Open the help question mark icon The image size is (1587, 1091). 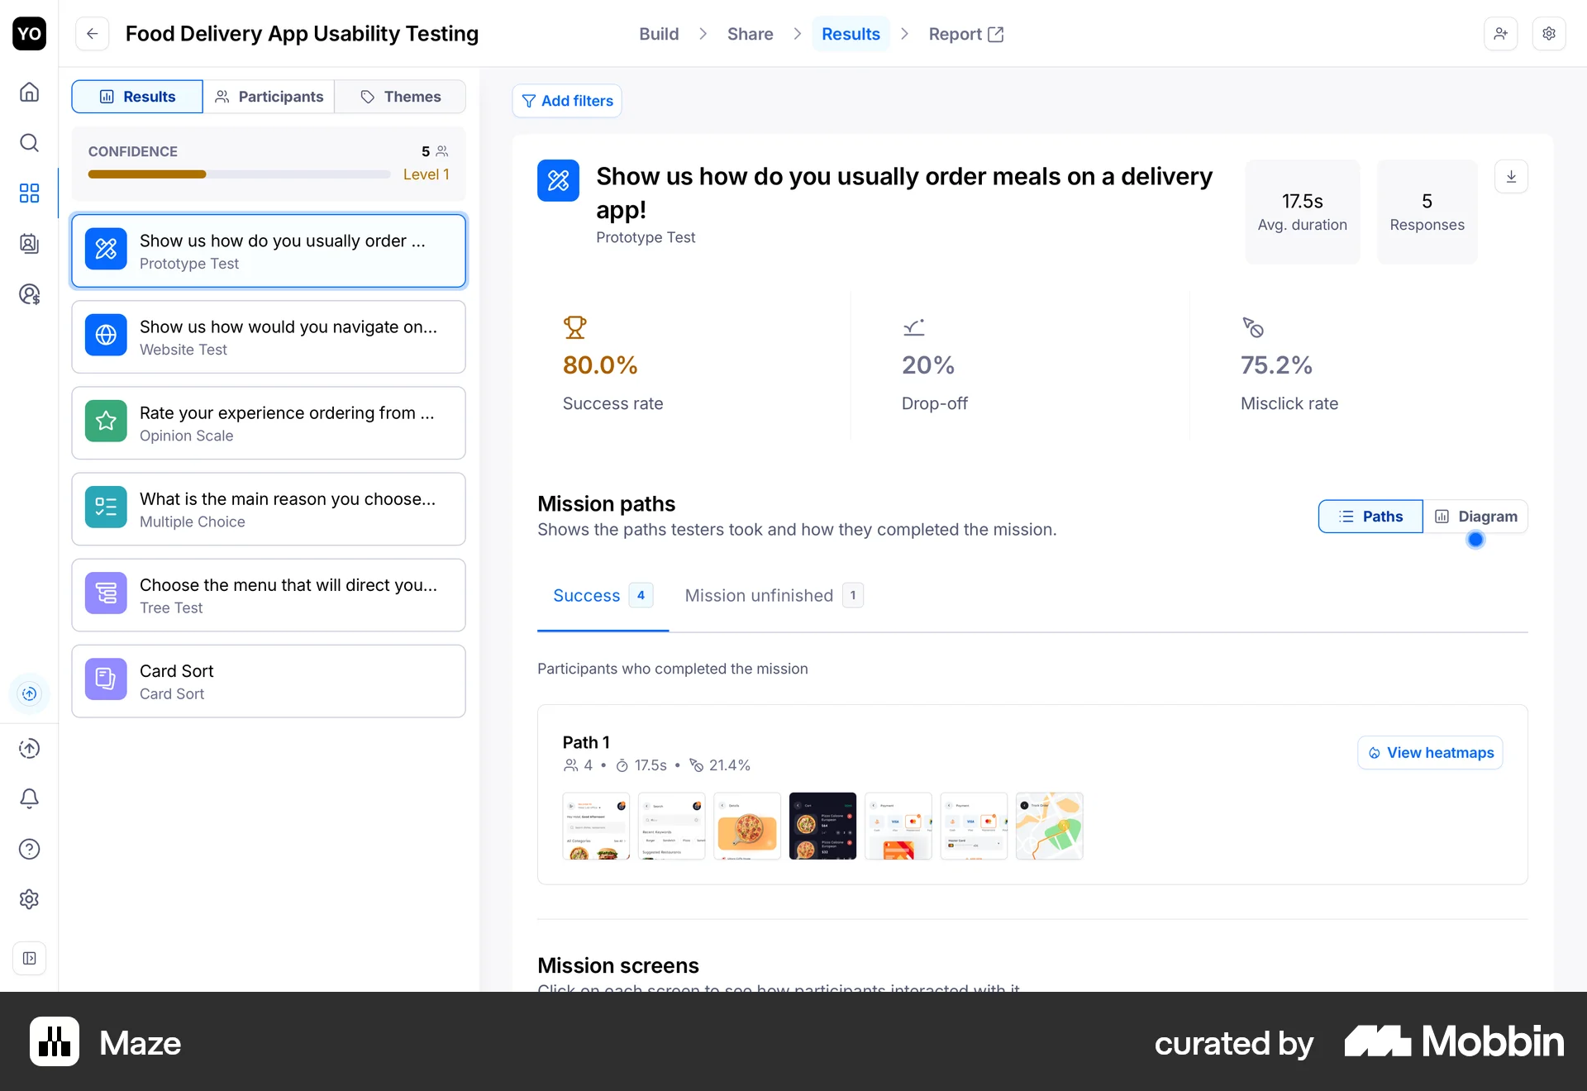(x=29, y=849)
